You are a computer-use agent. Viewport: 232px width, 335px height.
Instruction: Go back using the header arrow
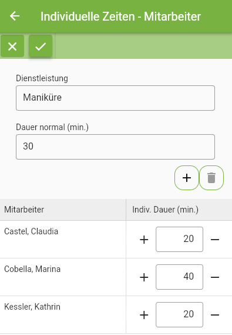pyautogui.click(x=15, y=16)
